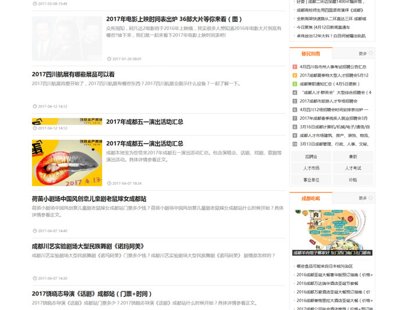407x310 pixels.
Task: Open article 2017四川航展有哪些展品可以看
Action: coord(73,74)
